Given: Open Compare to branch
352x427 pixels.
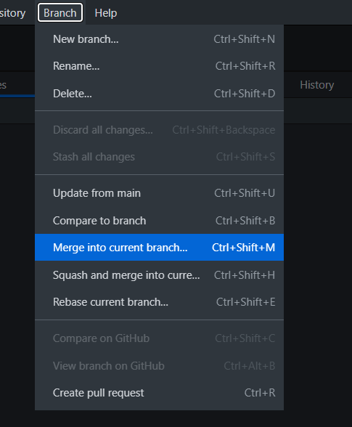Looking at the screenshot, I should pos(159,221).
